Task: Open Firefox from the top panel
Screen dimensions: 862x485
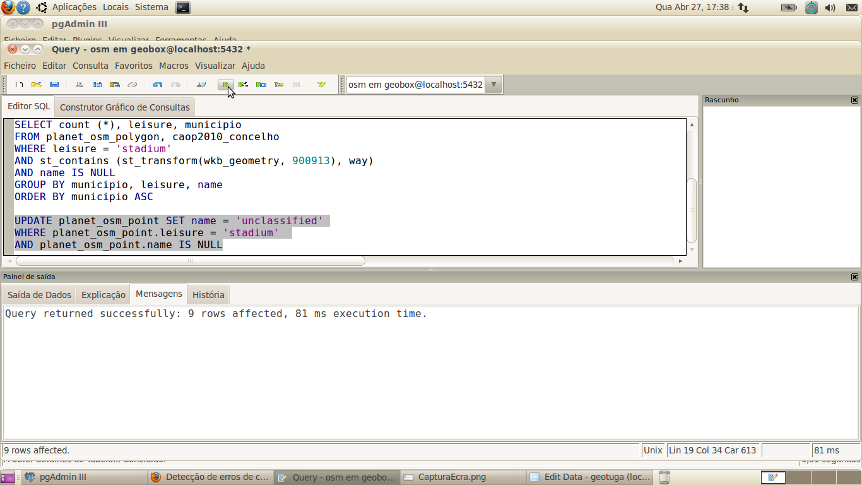Action: tap(8, 8)
